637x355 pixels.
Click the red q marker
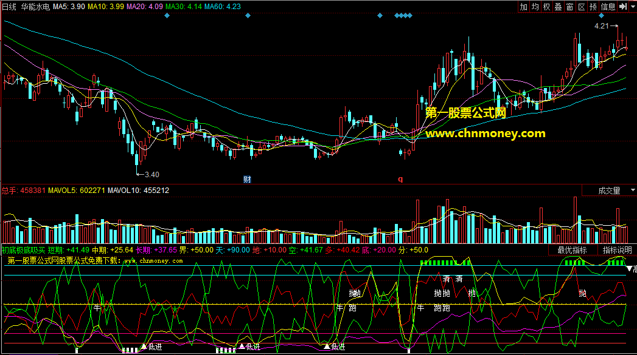pos(400,179)
